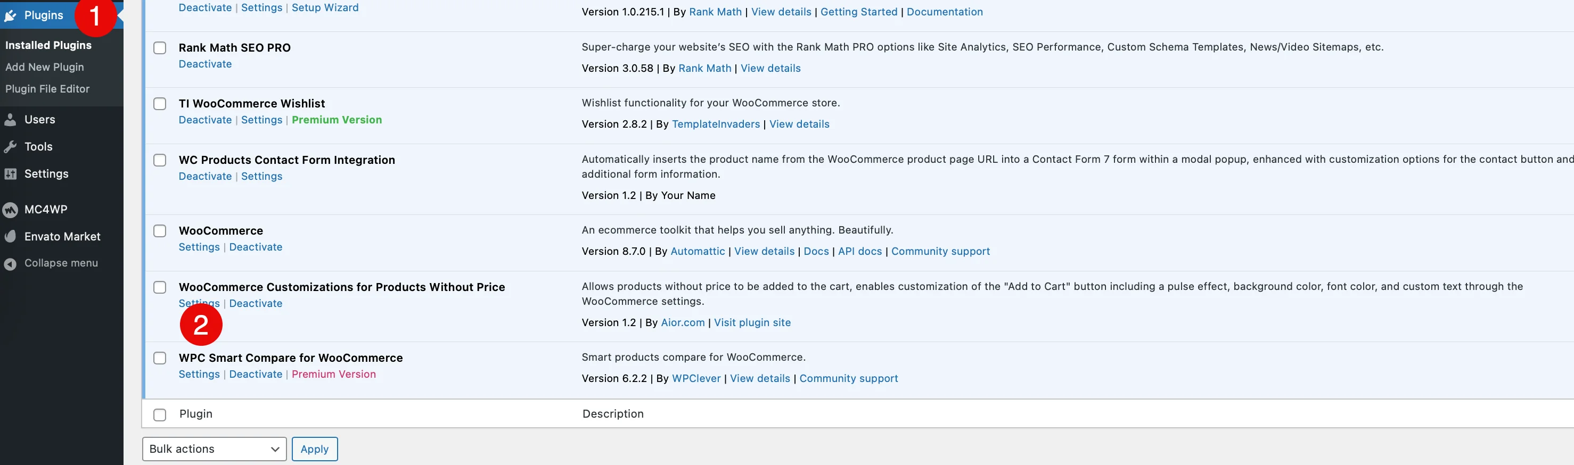The image size is (1574, 465).
Task: Toggle the select-all checkbox in table footer
Action: (x=160, y=415)
